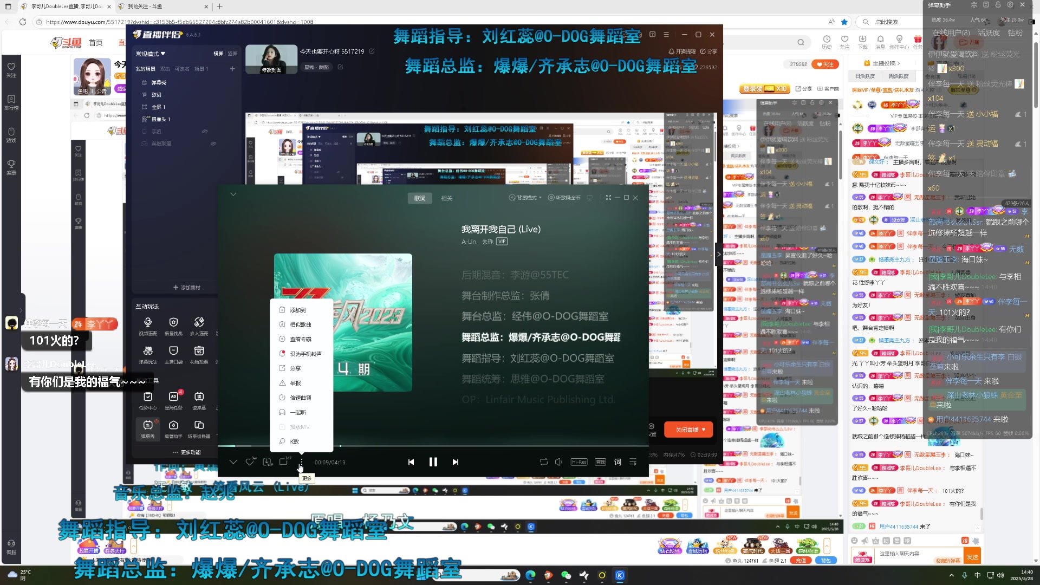Screen dimensions: 1040x585
Task: Toggle the Hi-Res audio quality button
Action: [x=578, y=462]
